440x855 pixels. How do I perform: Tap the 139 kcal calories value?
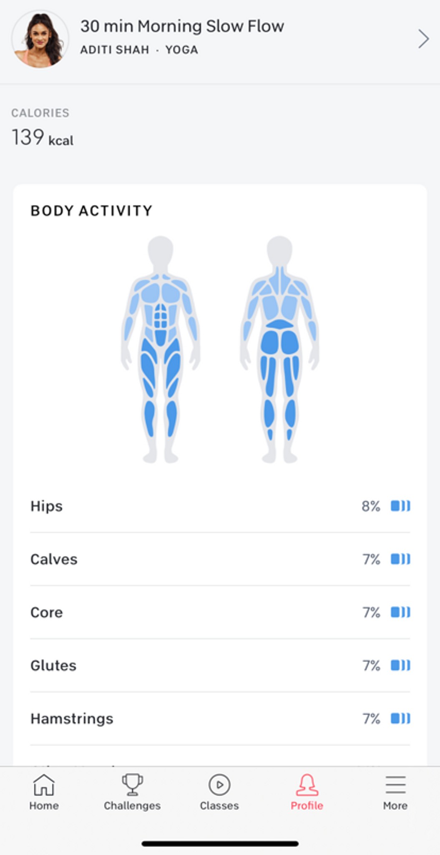(x=43, y=137)
